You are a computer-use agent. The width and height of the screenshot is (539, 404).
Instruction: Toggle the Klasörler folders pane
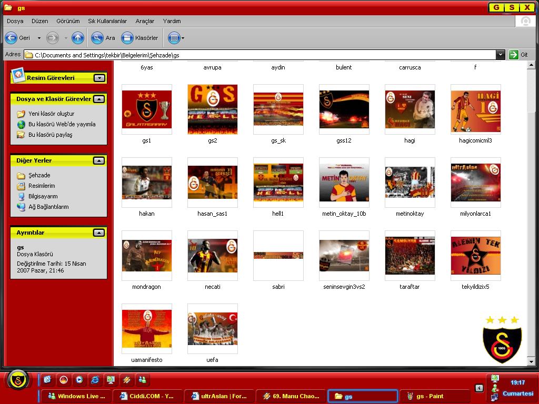coord(139,38)
